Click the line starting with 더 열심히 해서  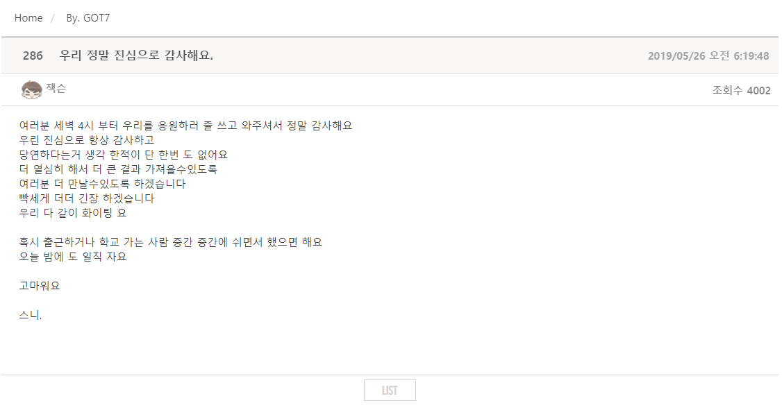pos(118,169)
